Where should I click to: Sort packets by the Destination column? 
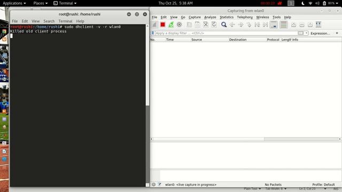click(x=238, y=39)
